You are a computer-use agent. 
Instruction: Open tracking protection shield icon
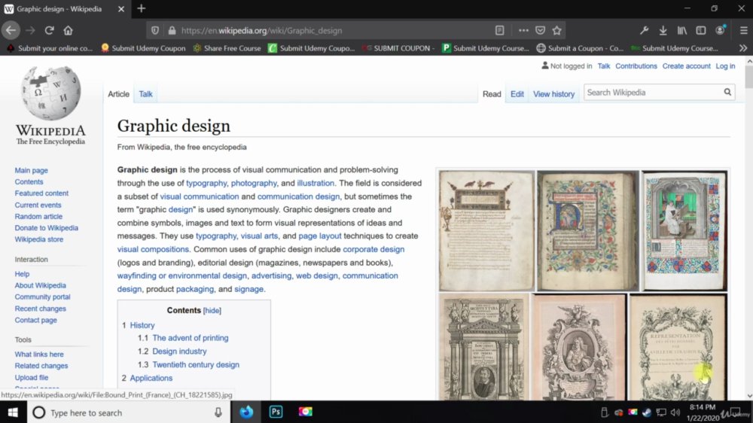pos(155,30)
